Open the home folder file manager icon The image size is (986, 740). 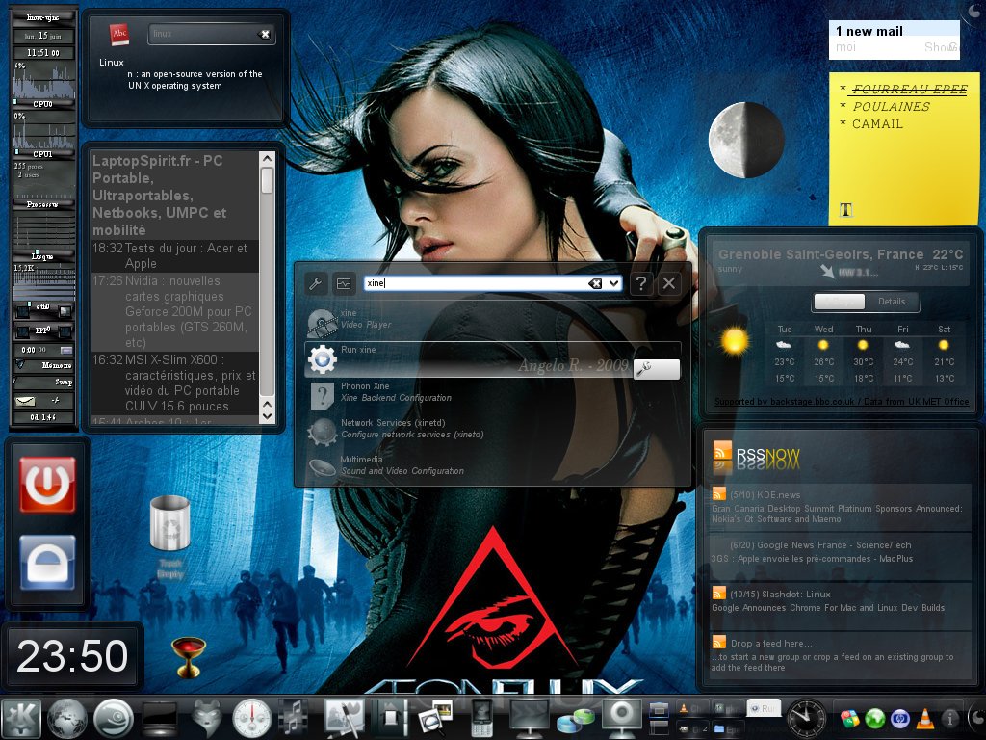pos(391,718)
